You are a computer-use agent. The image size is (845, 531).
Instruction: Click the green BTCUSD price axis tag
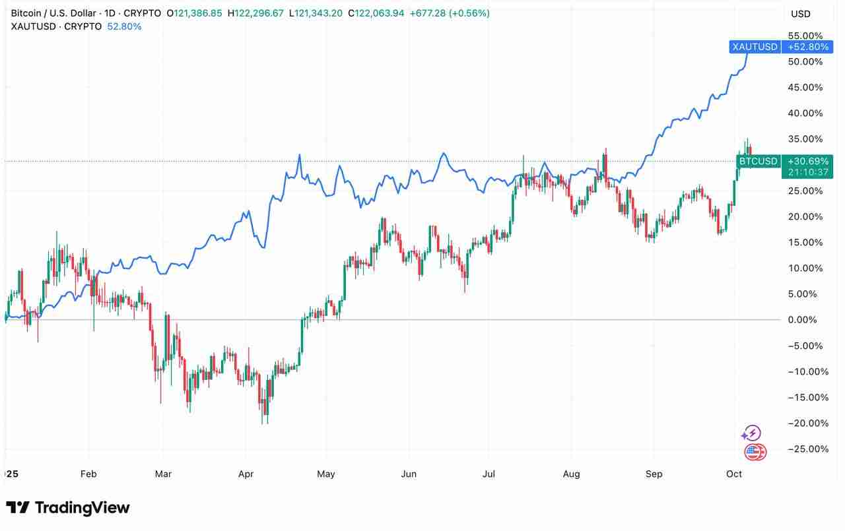click(x=758, y=161)
